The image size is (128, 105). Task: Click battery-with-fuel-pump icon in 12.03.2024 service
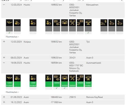tap(49, 23)
